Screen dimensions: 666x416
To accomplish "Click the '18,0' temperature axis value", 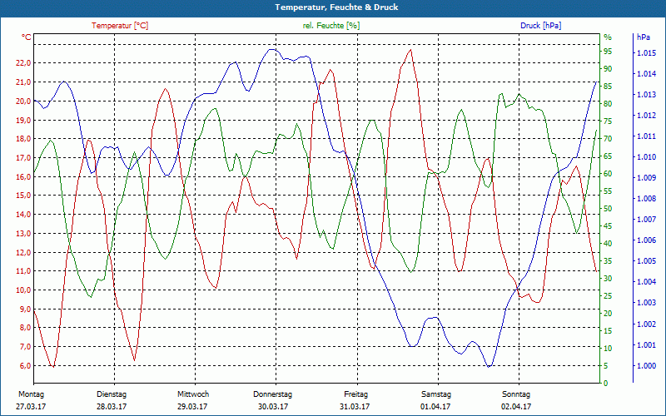I will (x=24, y=139).
